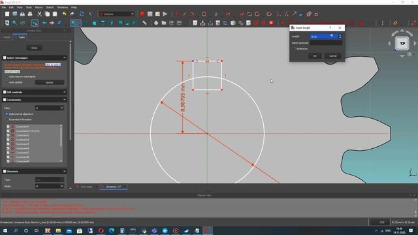Screen dimensions: 418x235
Task: Enable Extended information checkbox
Action: tap(7, 119)
